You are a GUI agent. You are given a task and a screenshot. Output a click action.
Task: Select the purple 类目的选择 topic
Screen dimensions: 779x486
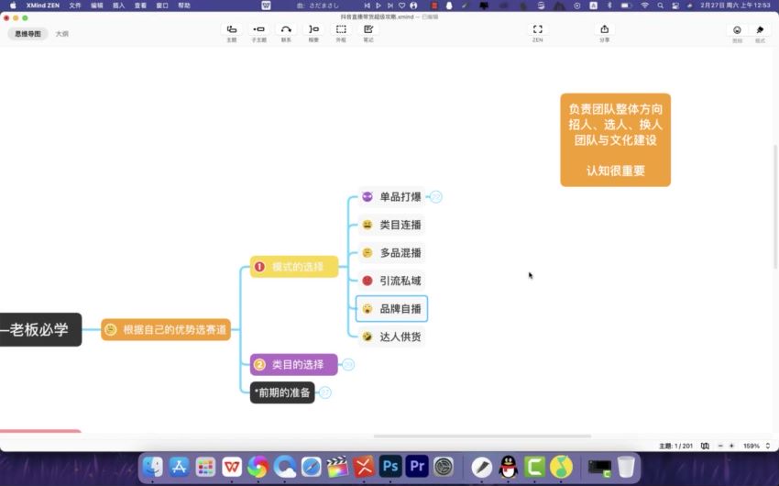click(x=293, y=365)
